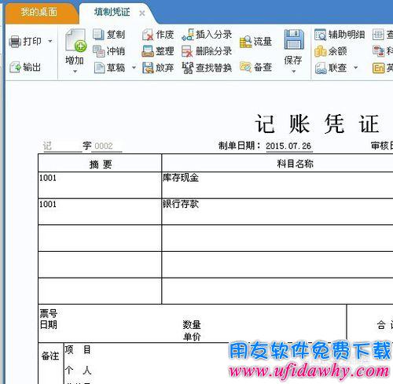Viewport: 393px width, 384px height.
Task: Click the 个 人 remark label
Action: click(x=78, y=371)
